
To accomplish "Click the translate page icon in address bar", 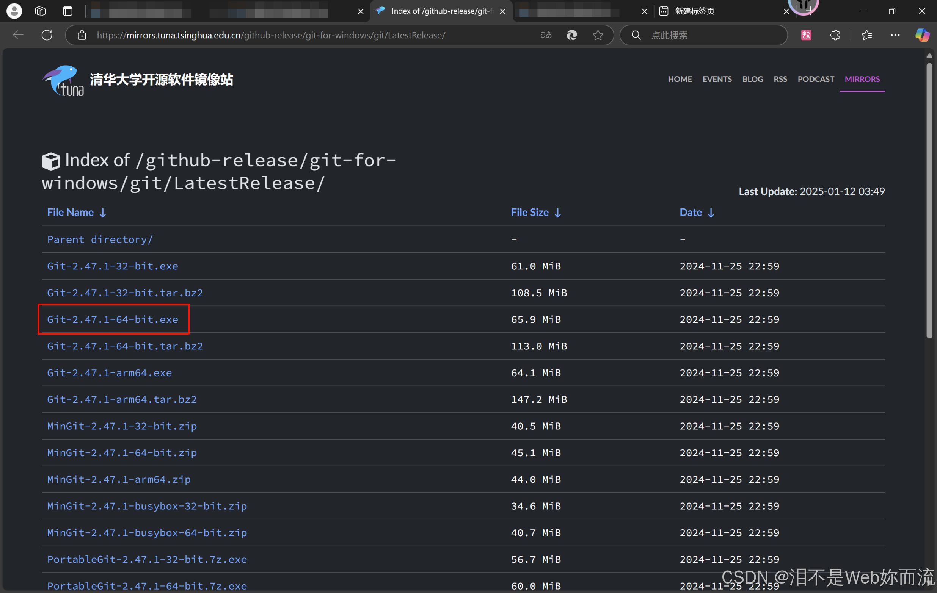I will click(546, 35).
